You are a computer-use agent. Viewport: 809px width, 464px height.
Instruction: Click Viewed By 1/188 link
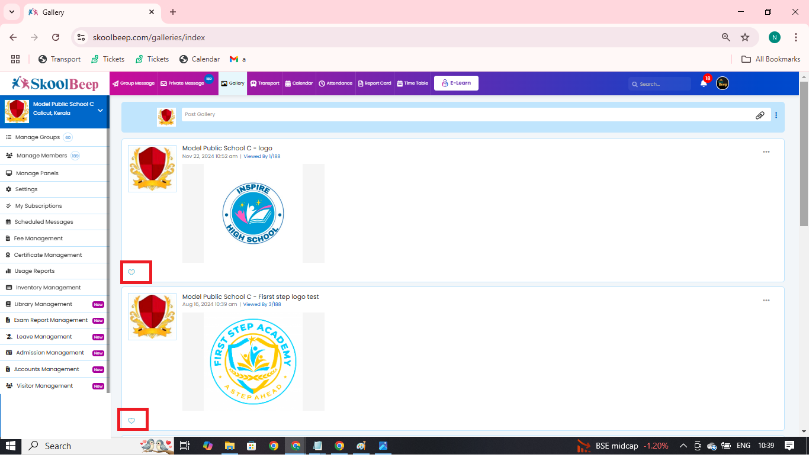[x=262, y=156]
